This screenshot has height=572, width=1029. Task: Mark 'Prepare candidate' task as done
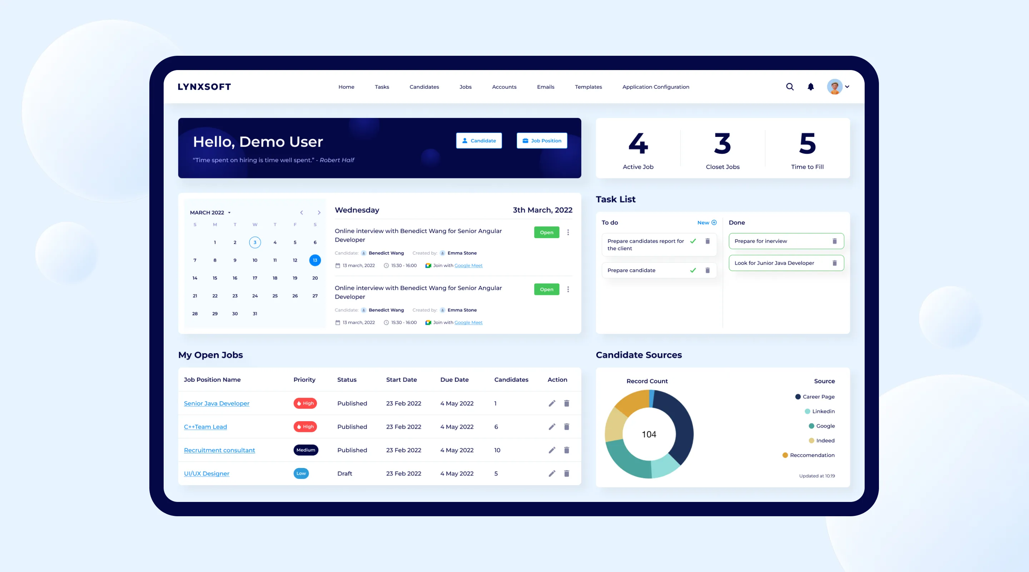click(x=693, y=270)
